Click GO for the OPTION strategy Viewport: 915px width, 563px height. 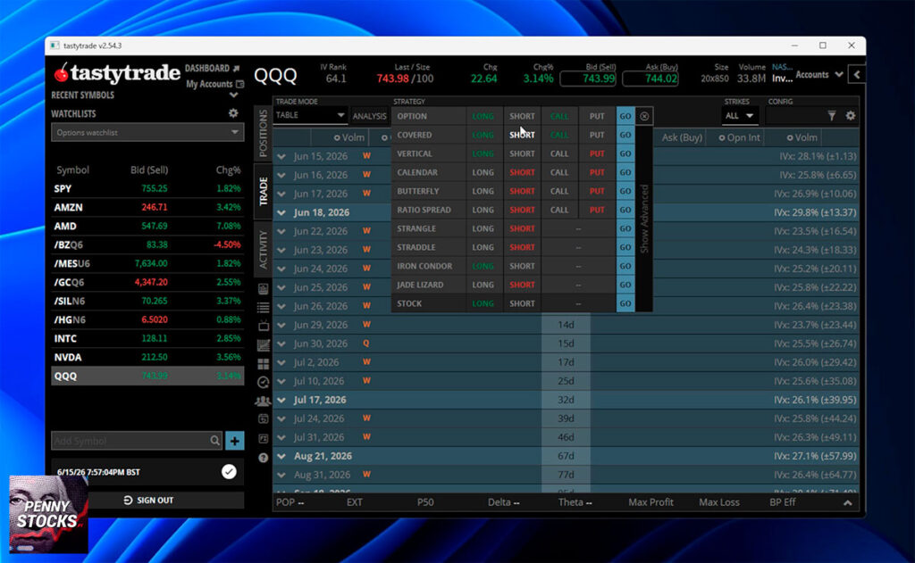click(x=625, y=116)
